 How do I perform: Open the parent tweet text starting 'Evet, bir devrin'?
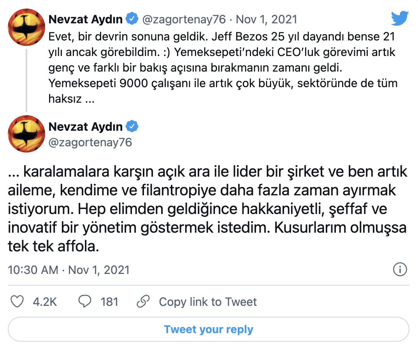(x=222, y=68)
